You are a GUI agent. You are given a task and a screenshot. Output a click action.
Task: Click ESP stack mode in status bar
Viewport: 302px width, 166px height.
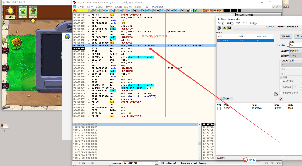266,163
